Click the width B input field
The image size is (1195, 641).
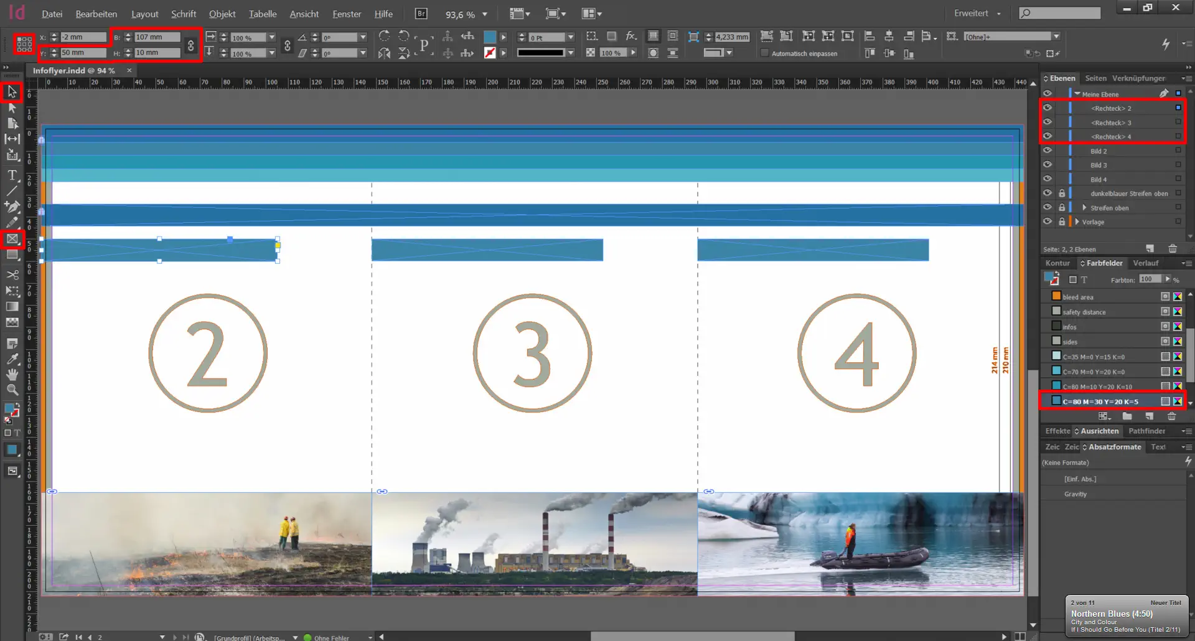pos(157,37)
